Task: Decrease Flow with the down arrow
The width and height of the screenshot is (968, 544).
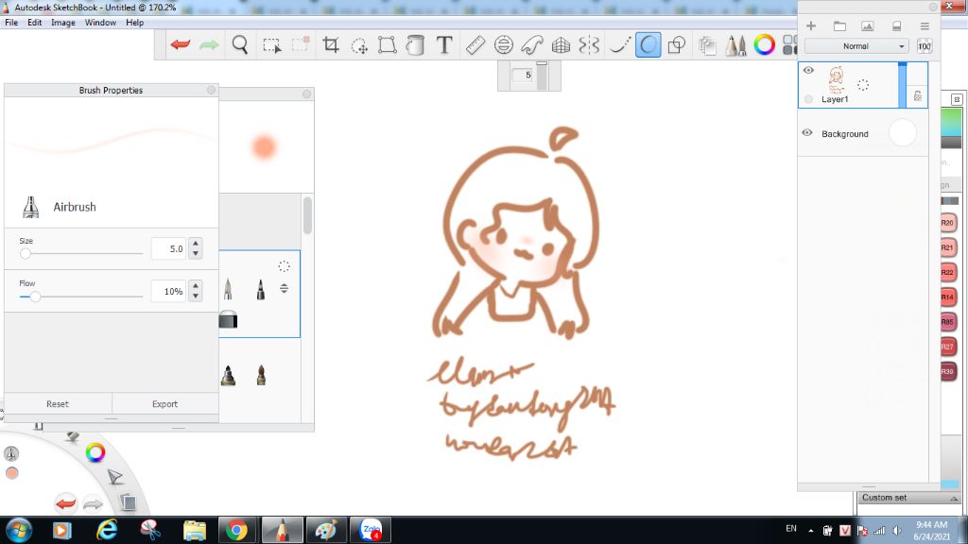Action: pos(196,296)
